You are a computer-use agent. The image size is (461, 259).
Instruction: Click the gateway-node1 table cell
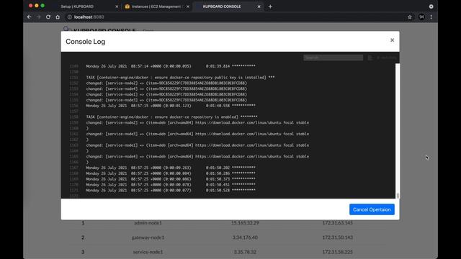148,237
